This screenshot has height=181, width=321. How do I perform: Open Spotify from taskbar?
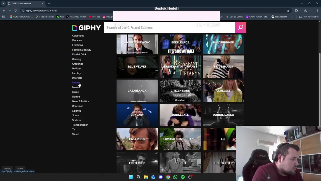[x=183, y=177]
